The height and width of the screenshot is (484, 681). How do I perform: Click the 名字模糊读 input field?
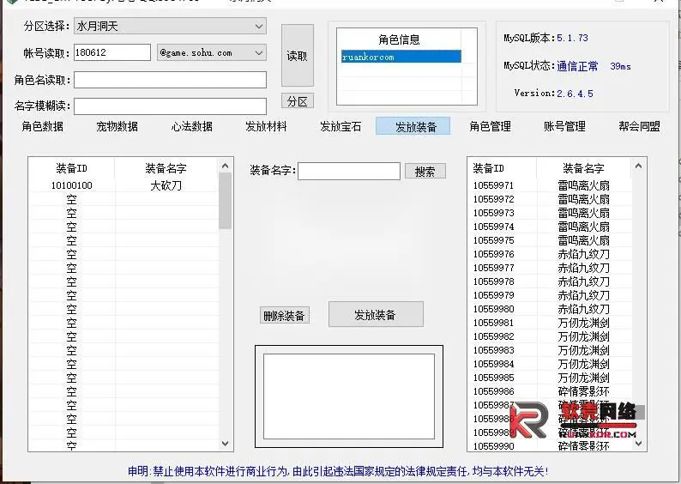pyautogui.click(x=170, y=106)
